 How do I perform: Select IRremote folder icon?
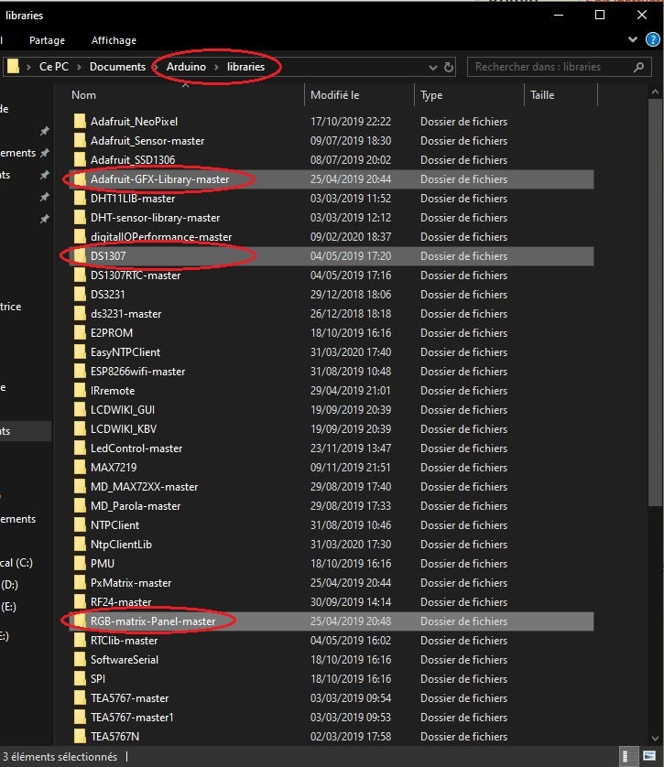80,390
